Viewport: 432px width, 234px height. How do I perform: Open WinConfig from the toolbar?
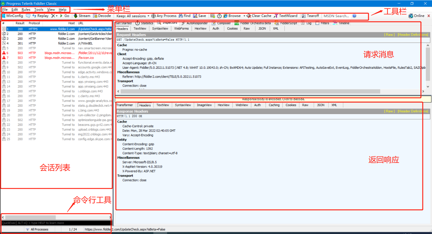13,16
